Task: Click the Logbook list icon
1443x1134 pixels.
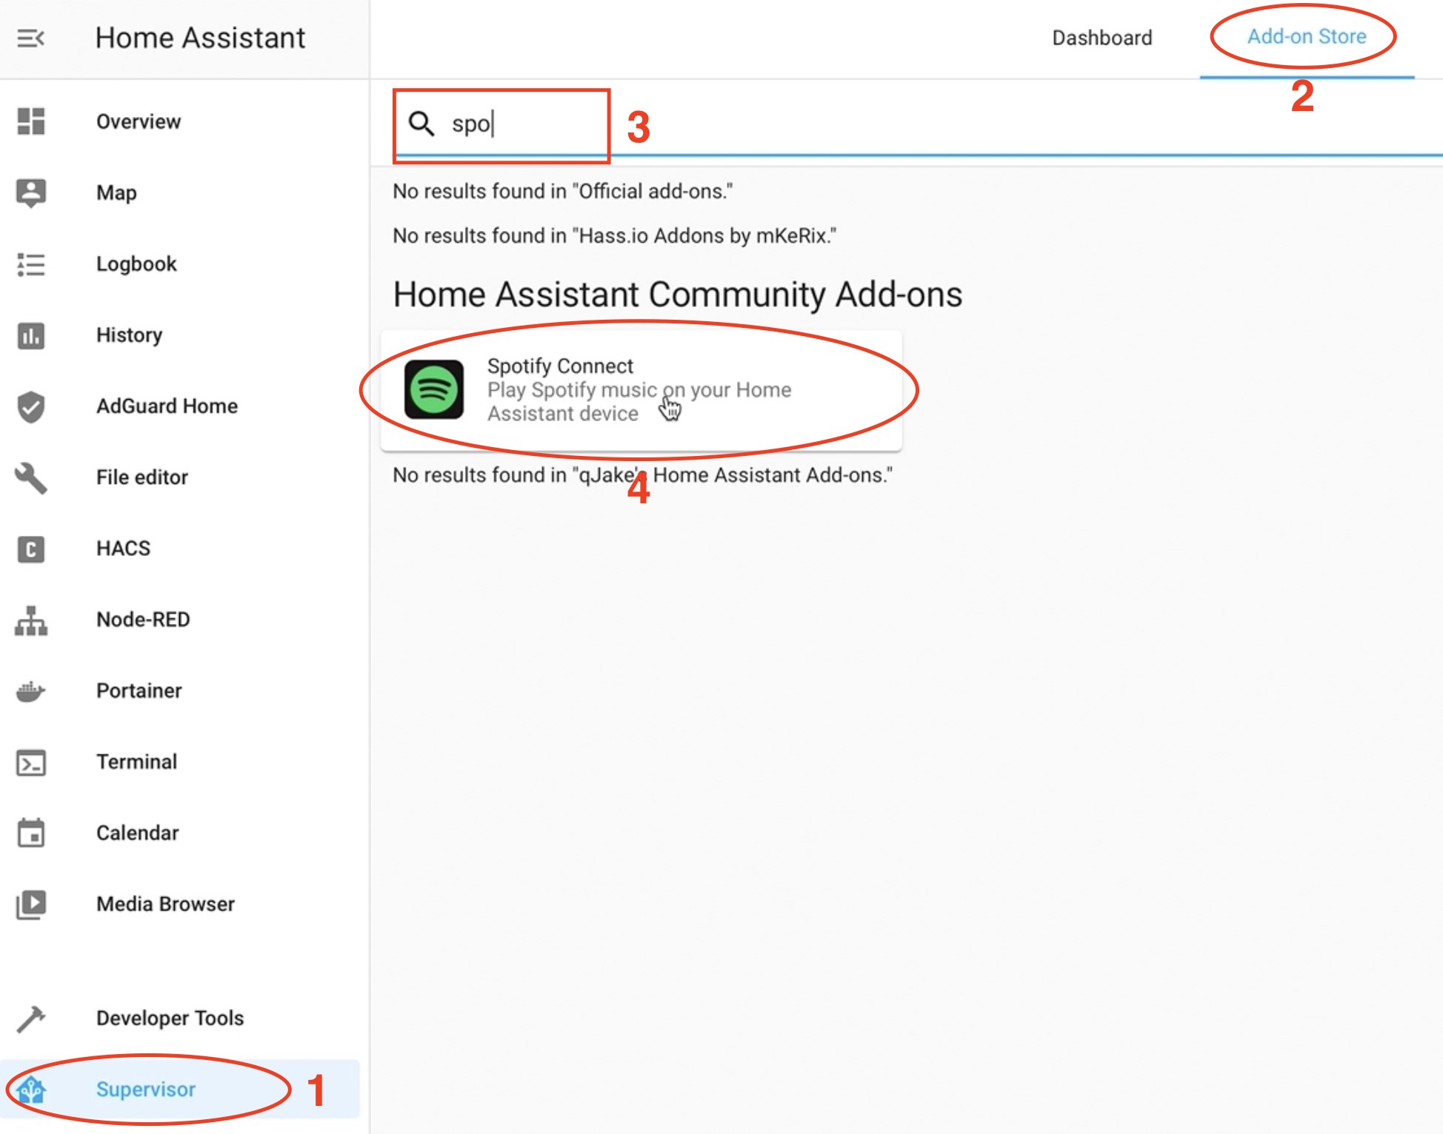Action: pos(31,264)
